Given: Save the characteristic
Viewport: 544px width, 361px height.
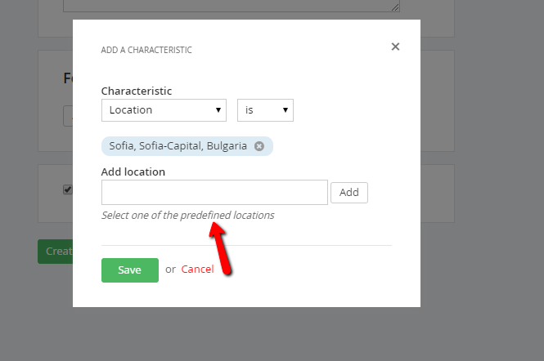Looking at the screenshot, I should pos(130,270).
